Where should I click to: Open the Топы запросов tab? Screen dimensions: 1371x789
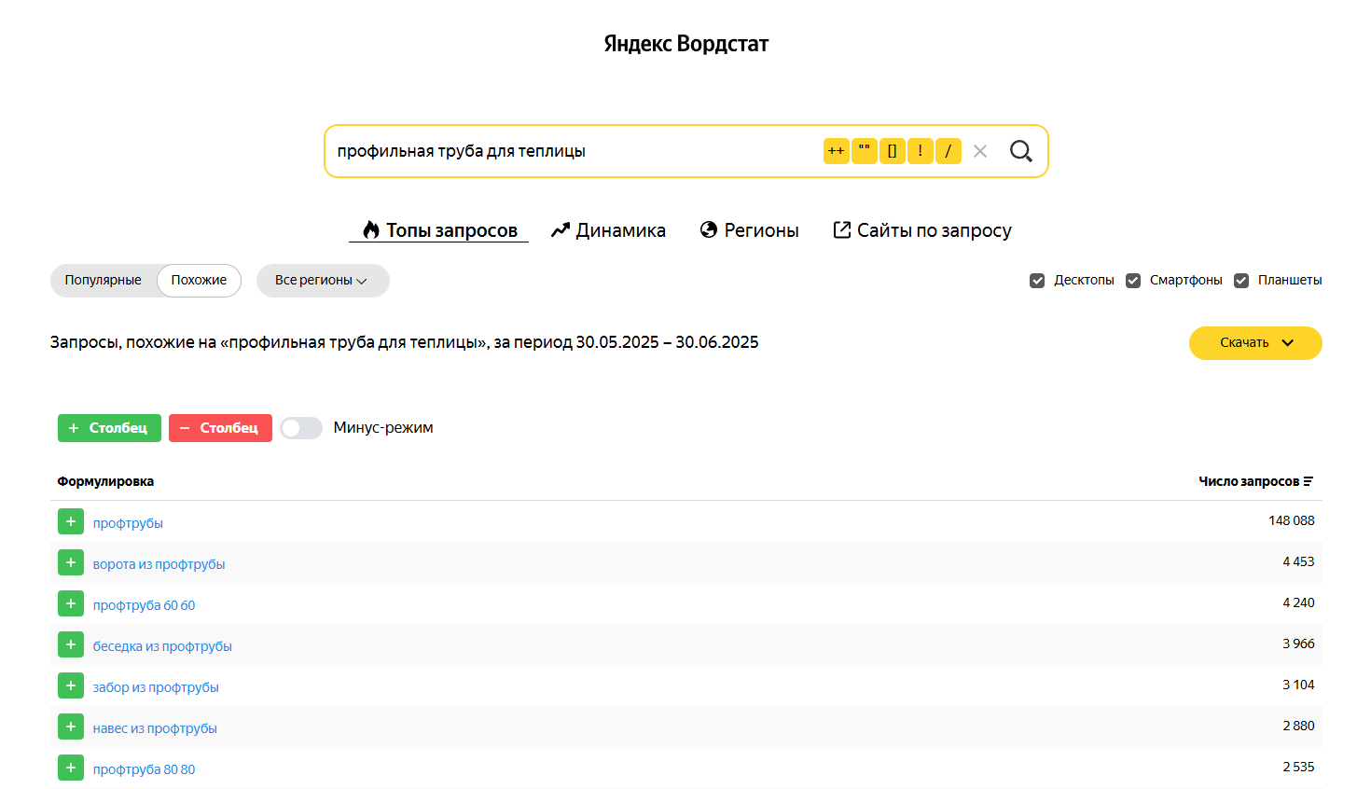tap(439, 230)
